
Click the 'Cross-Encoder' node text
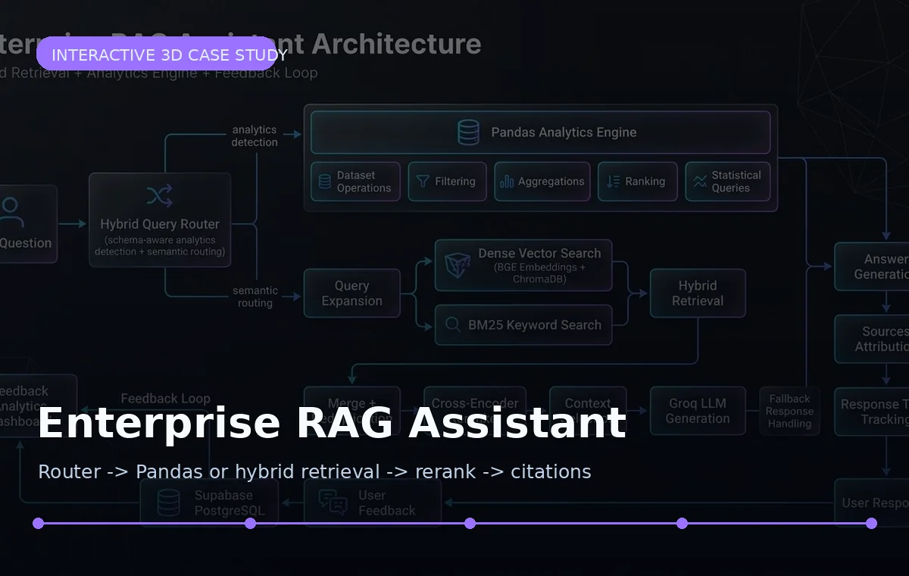tap(475, 403)
